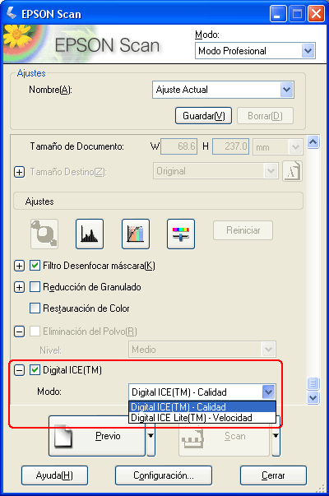This screenshot has height=496, width=329.
Task: Open the Previo arrow drop-down
Action: pyautogui.click(x=151, y=436)
